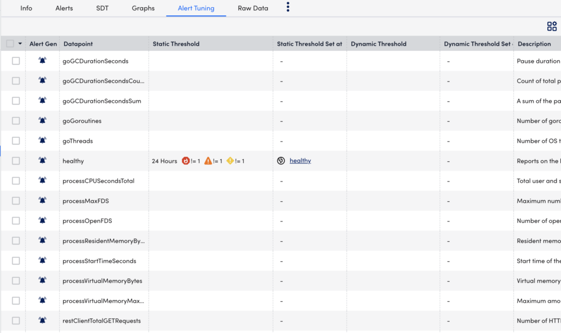The height and width of the screenshot is (333, 561).
Task: Check the checkbox on the processMaxFDS row
Action: (x=16, y=200)
